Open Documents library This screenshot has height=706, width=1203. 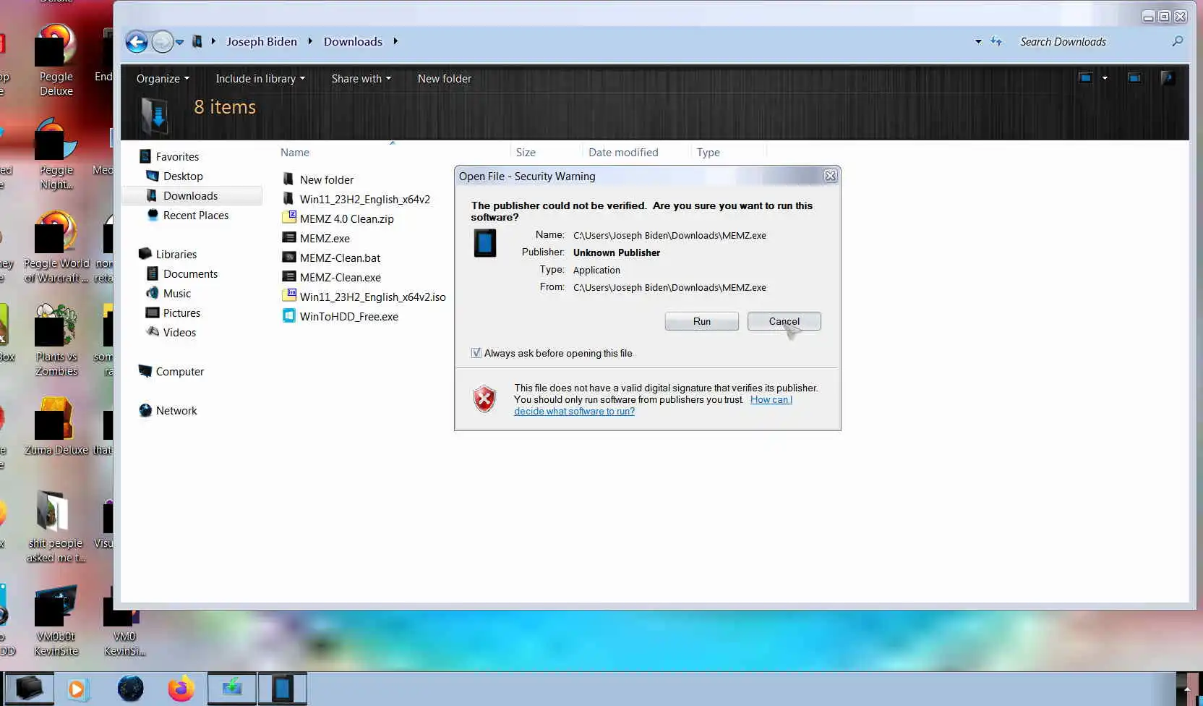pos(190,273)
